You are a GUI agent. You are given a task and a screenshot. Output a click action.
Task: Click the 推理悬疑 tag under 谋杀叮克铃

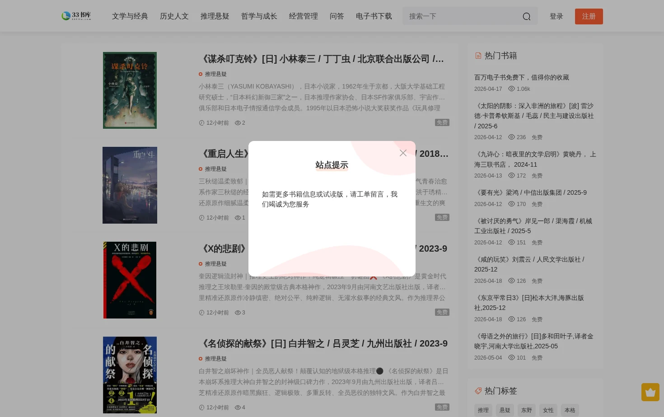pyautogui.click(x=215, y=74)
